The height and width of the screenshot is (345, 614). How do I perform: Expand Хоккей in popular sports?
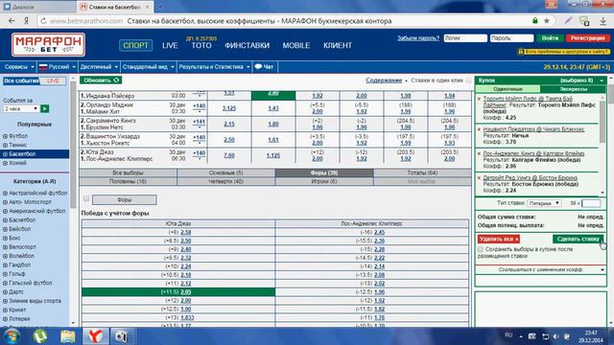point(5,163)
